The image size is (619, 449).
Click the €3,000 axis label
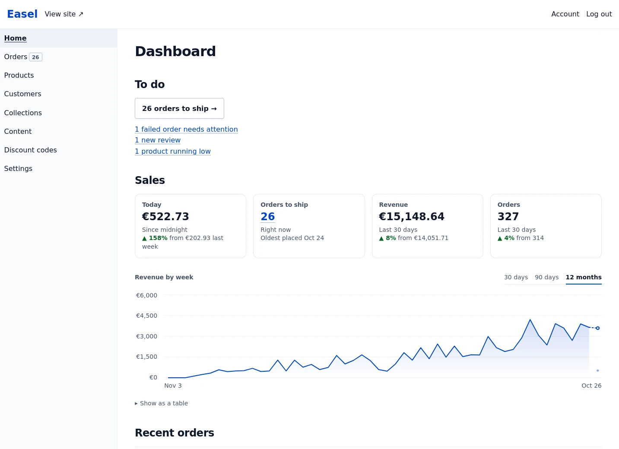[x=146, y=336]
